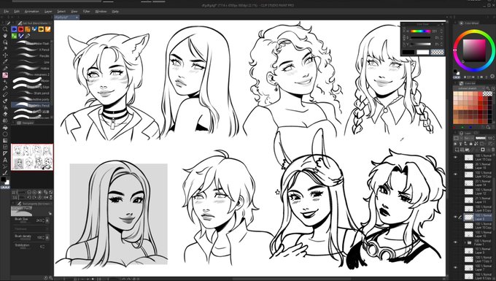Open the 'colored sketch' color set dropdown

coord(470,88)
